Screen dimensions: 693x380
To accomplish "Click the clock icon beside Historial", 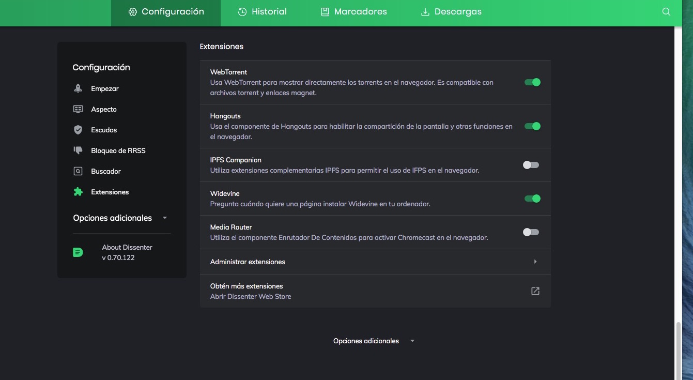I will click(x=242, y=12).
